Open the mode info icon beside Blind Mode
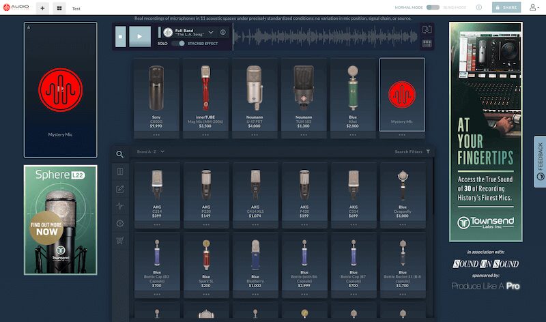 479,8
